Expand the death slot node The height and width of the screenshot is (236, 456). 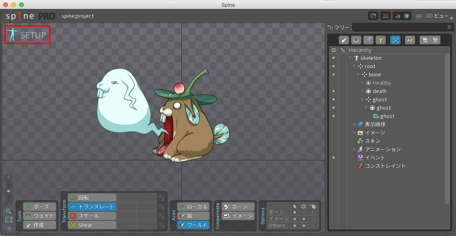click(x=363, y=91)
